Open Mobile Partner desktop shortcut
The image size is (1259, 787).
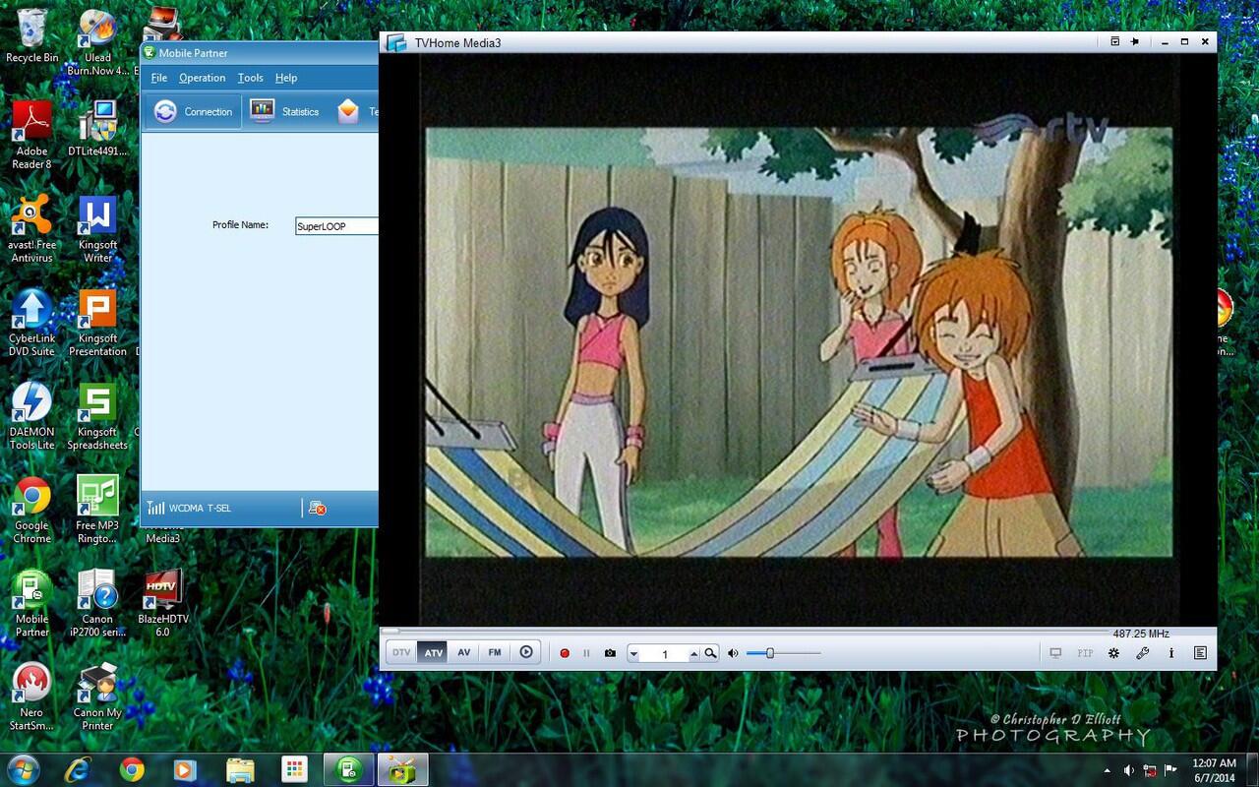click(31, 602)
